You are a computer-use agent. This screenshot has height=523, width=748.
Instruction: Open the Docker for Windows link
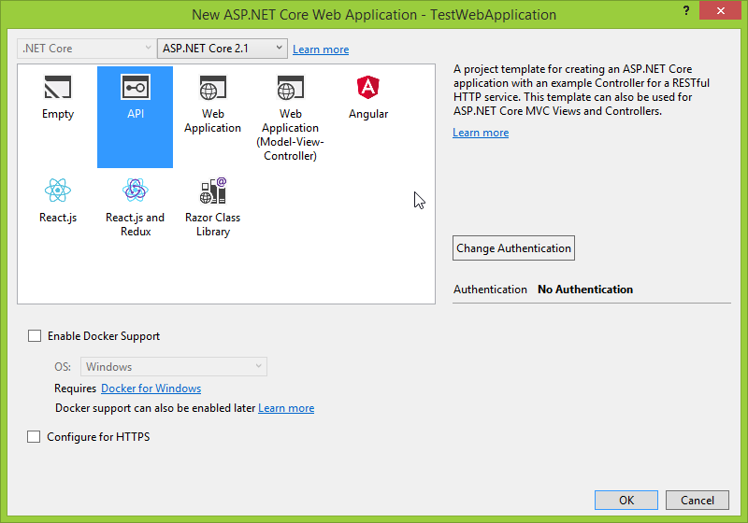point(151,389)
